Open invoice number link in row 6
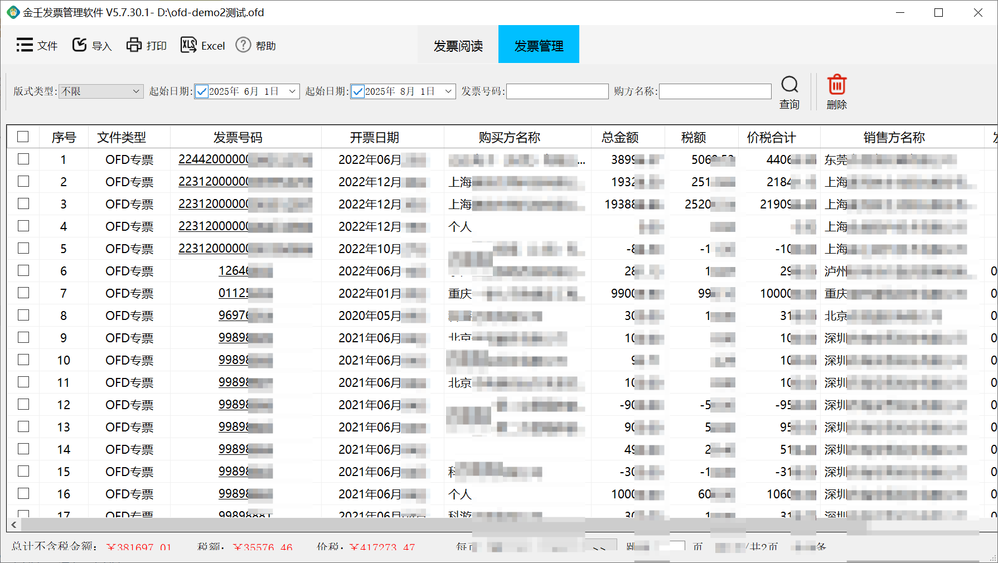998x563 pixels. click(x=234, y=271)
